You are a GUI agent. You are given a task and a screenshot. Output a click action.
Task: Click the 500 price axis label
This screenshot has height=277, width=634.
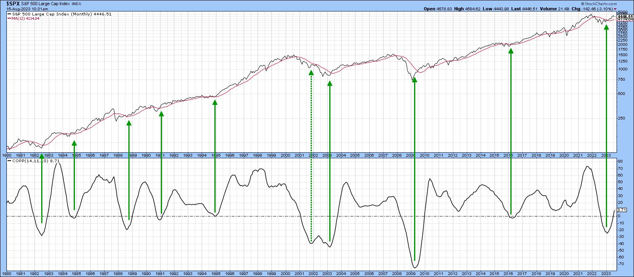pyautogui.click(x=622, y=94)
